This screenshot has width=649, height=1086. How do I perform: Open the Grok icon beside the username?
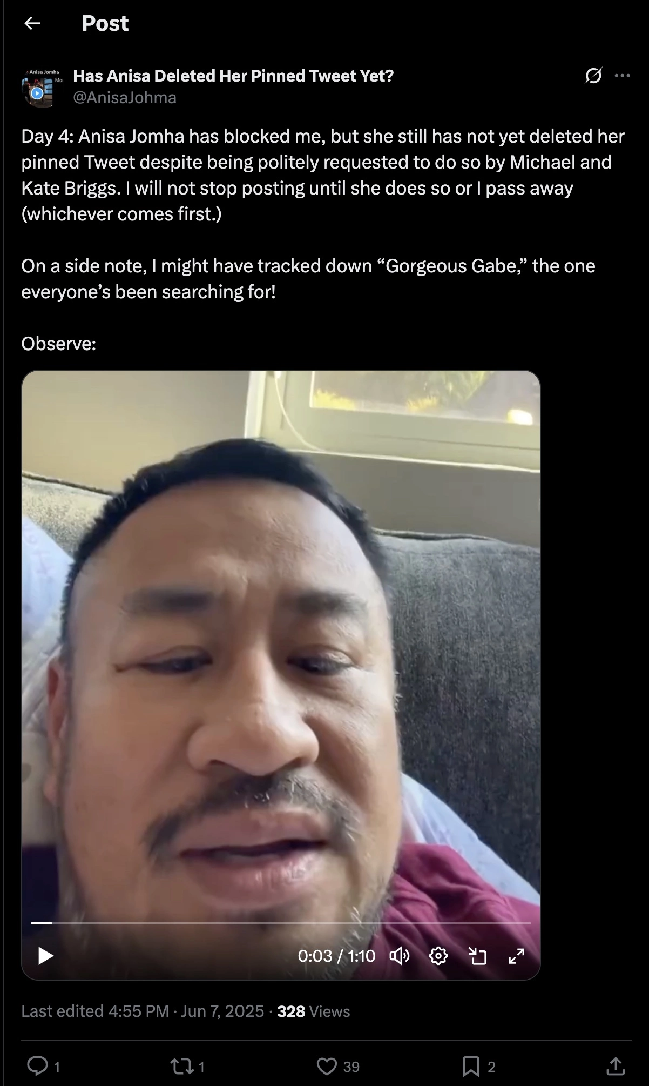tap(593, 76)
